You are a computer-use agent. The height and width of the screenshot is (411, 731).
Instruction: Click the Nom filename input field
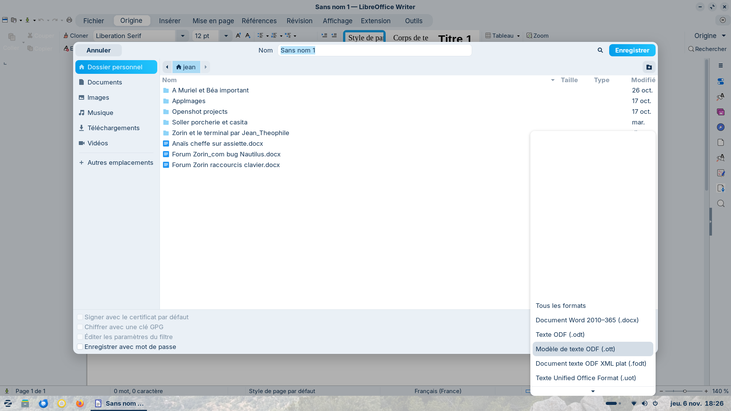tap(374, 50)
